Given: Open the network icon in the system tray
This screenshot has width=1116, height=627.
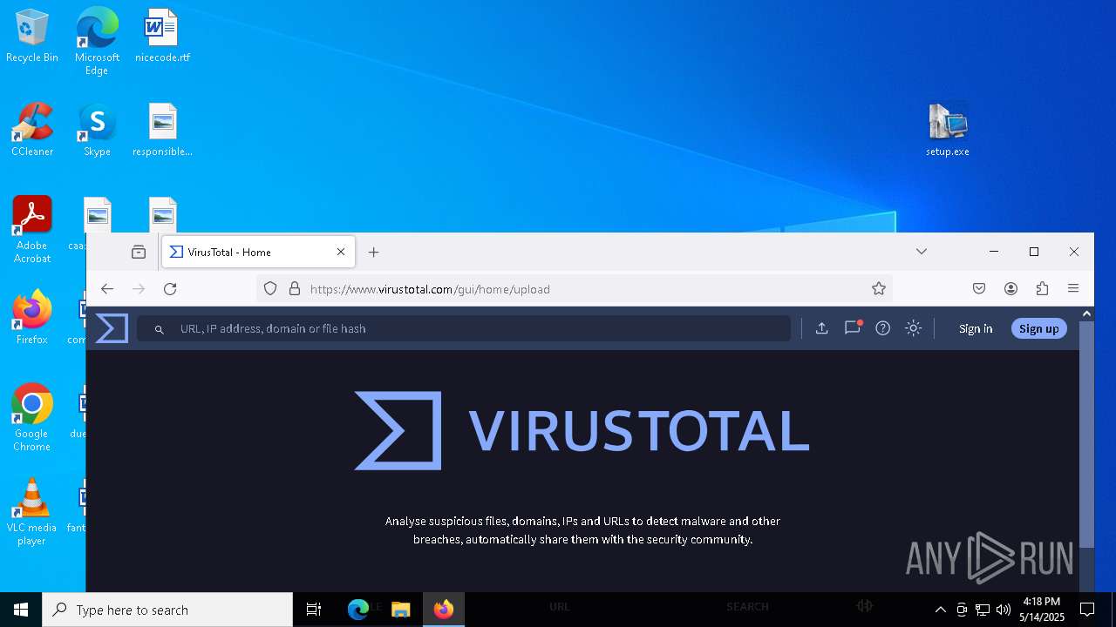Looking at the screenshot, I should [x=983, y=610].
